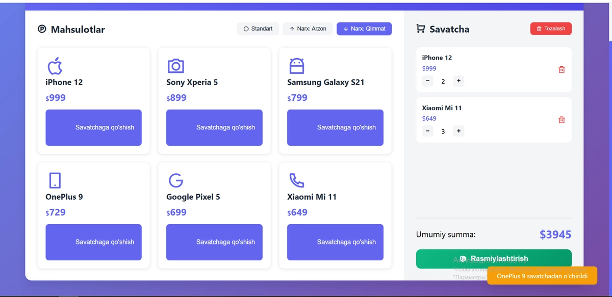
Task: Click the $899 price on Sony Xperia card
Action: [x=176, y=98]
